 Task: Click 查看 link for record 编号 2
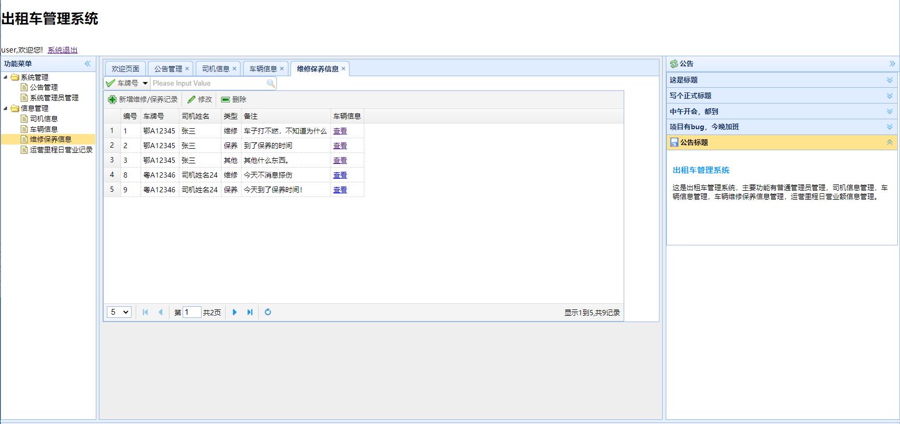point(340,146)
